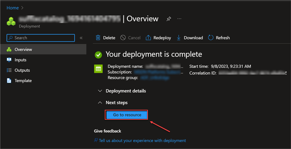Select the Outputs menu item
Screen dimensions: 291x149
(22, 70)
